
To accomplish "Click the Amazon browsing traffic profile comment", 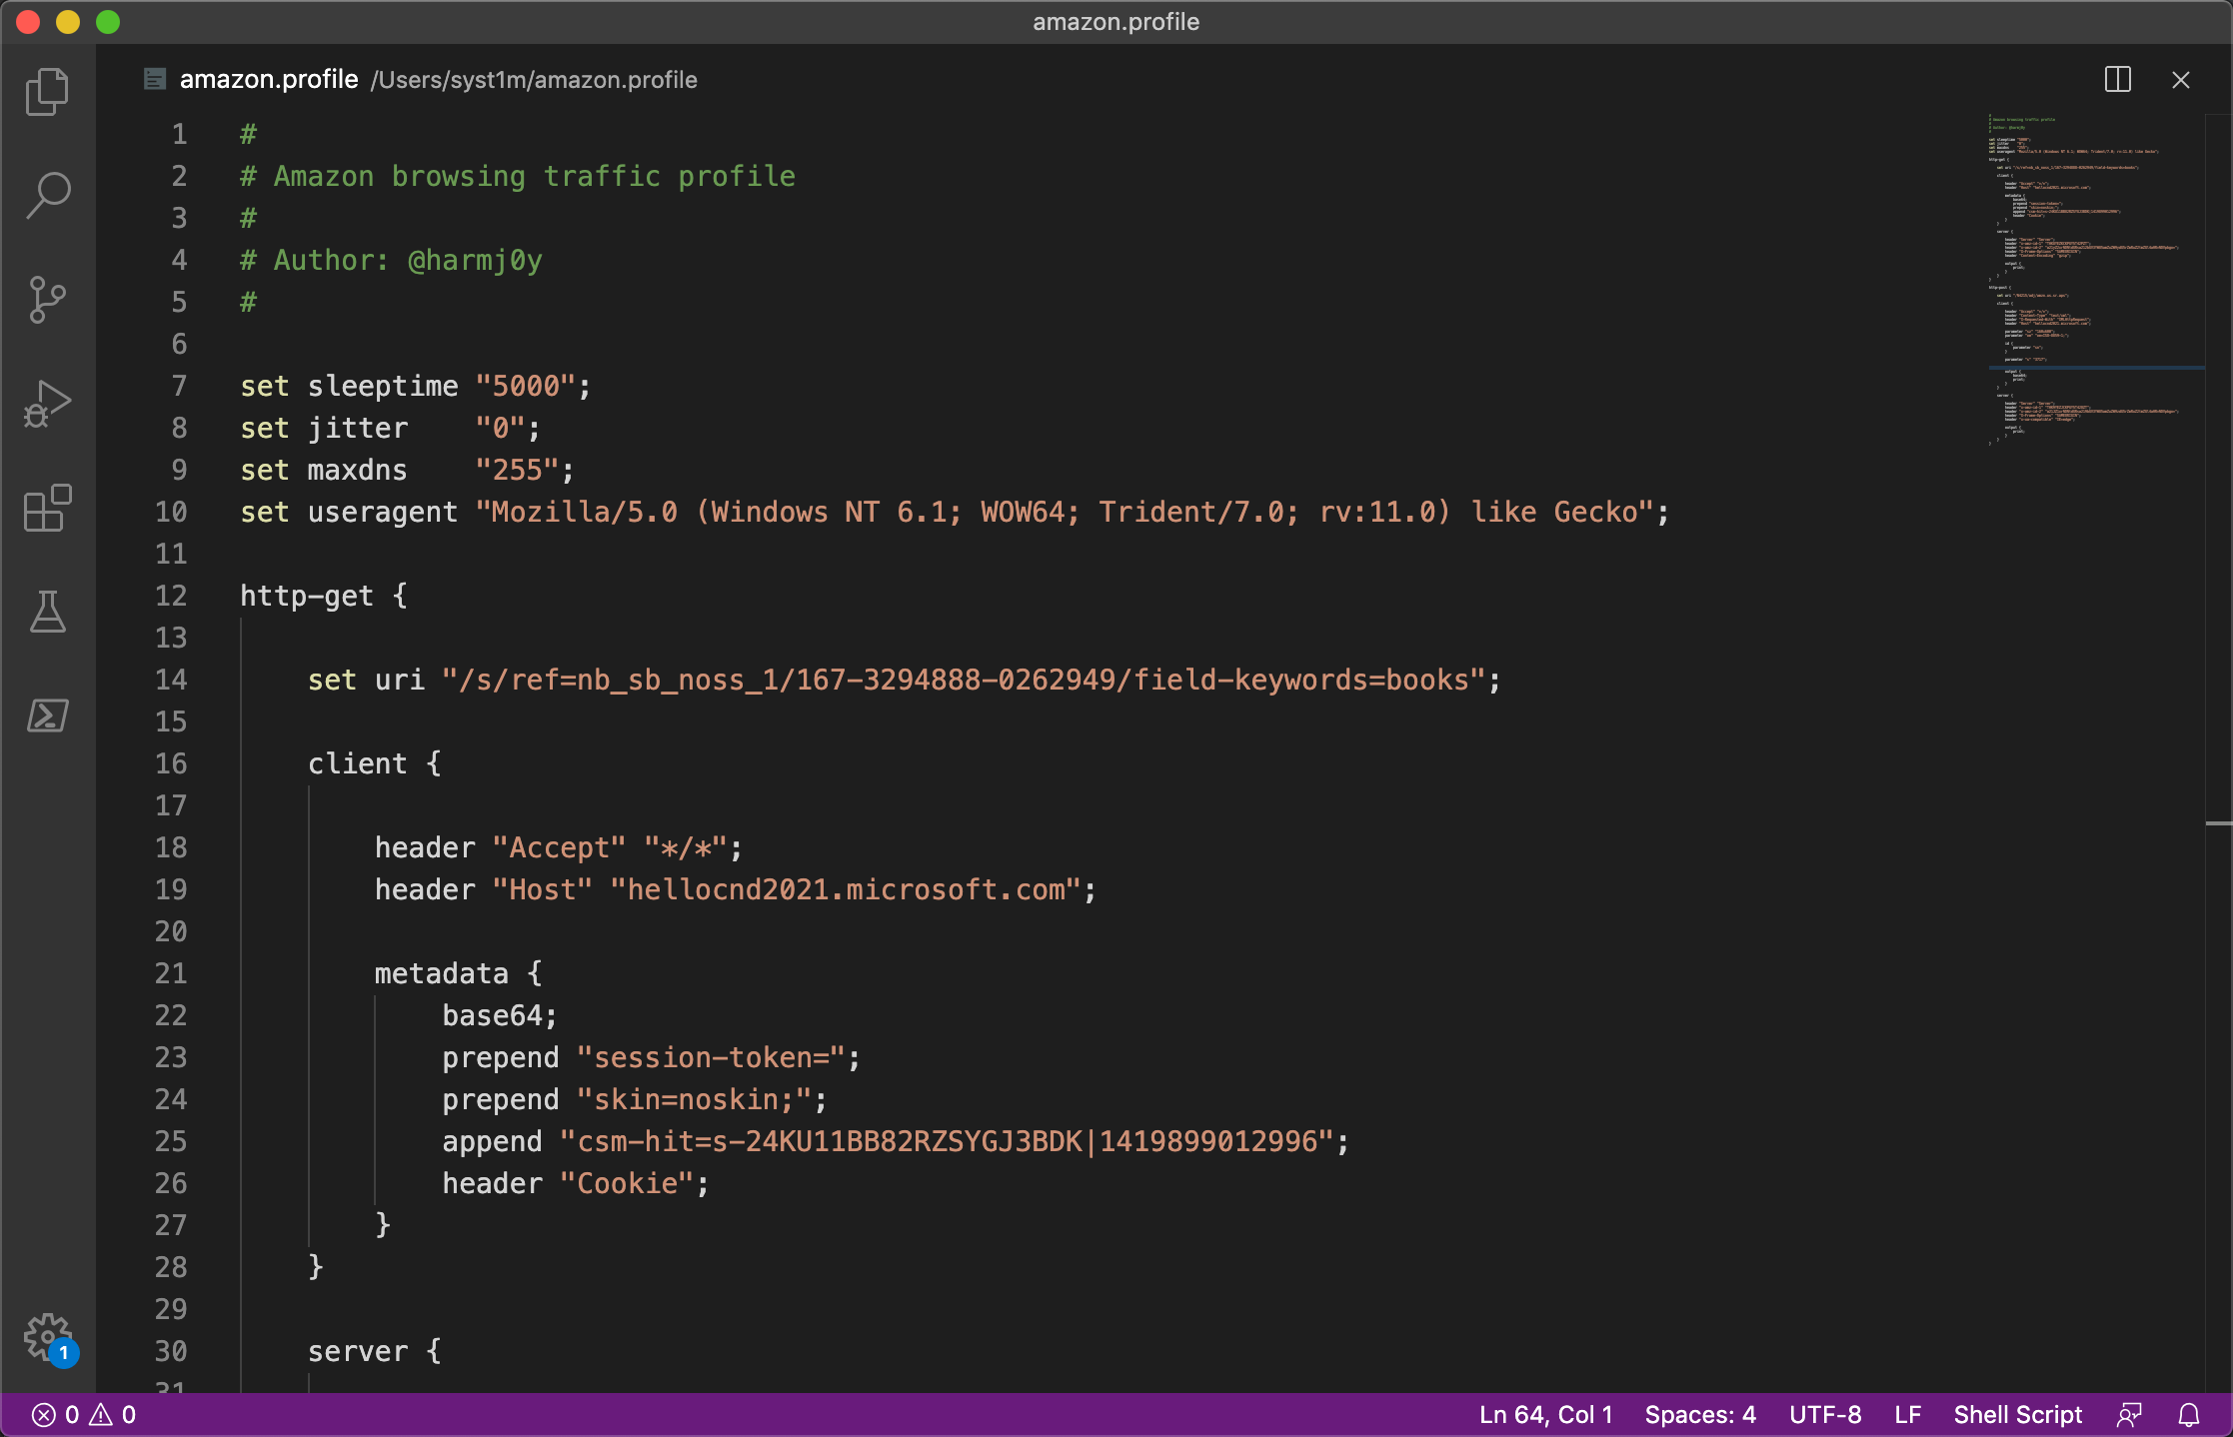I will pyautogui.click(x=518, y=176).
